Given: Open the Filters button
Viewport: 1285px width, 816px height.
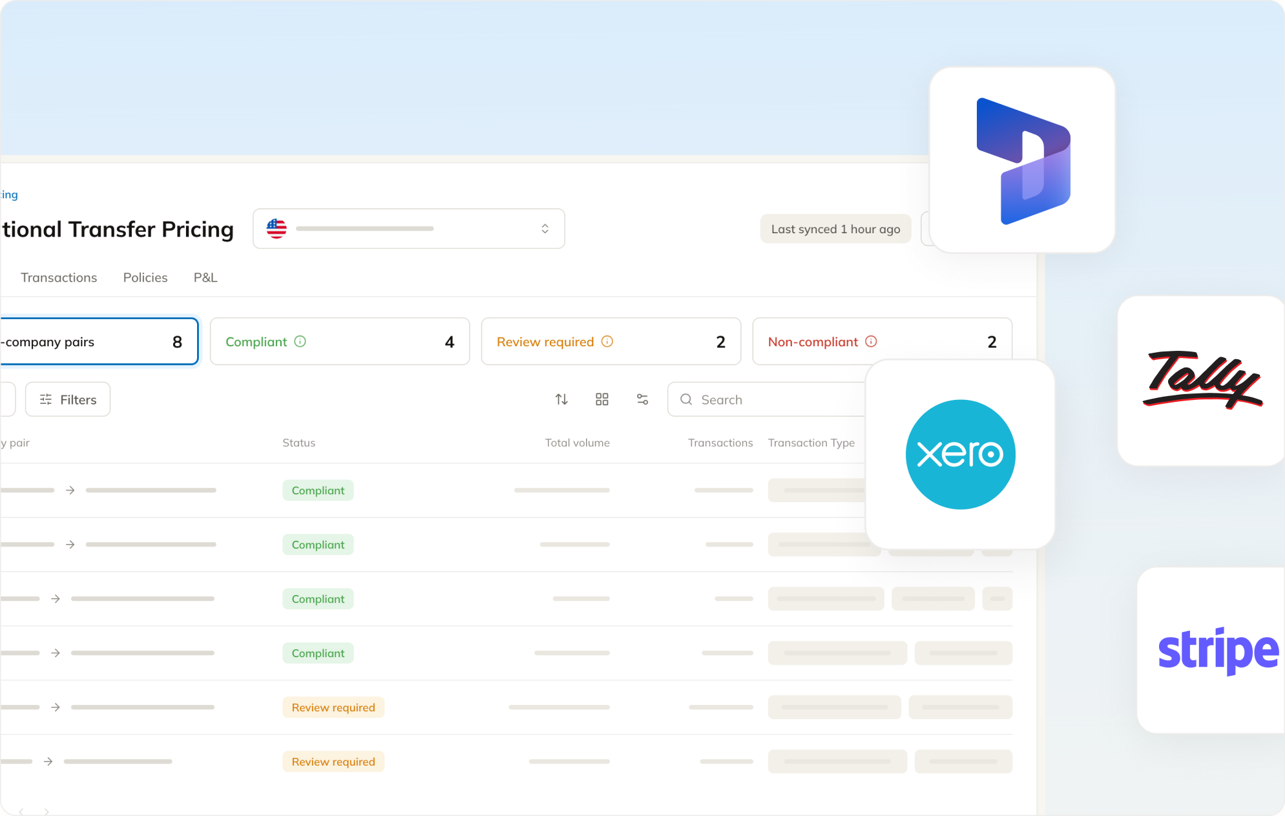Looking at the screenshot, I should click(68, 399).
